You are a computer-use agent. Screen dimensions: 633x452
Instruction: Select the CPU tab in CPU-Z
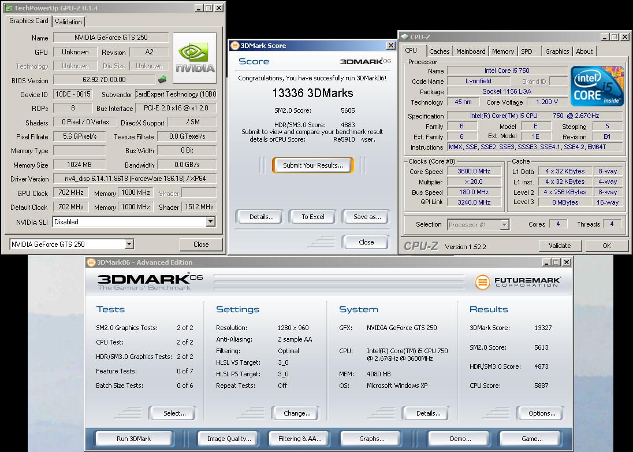411,50
